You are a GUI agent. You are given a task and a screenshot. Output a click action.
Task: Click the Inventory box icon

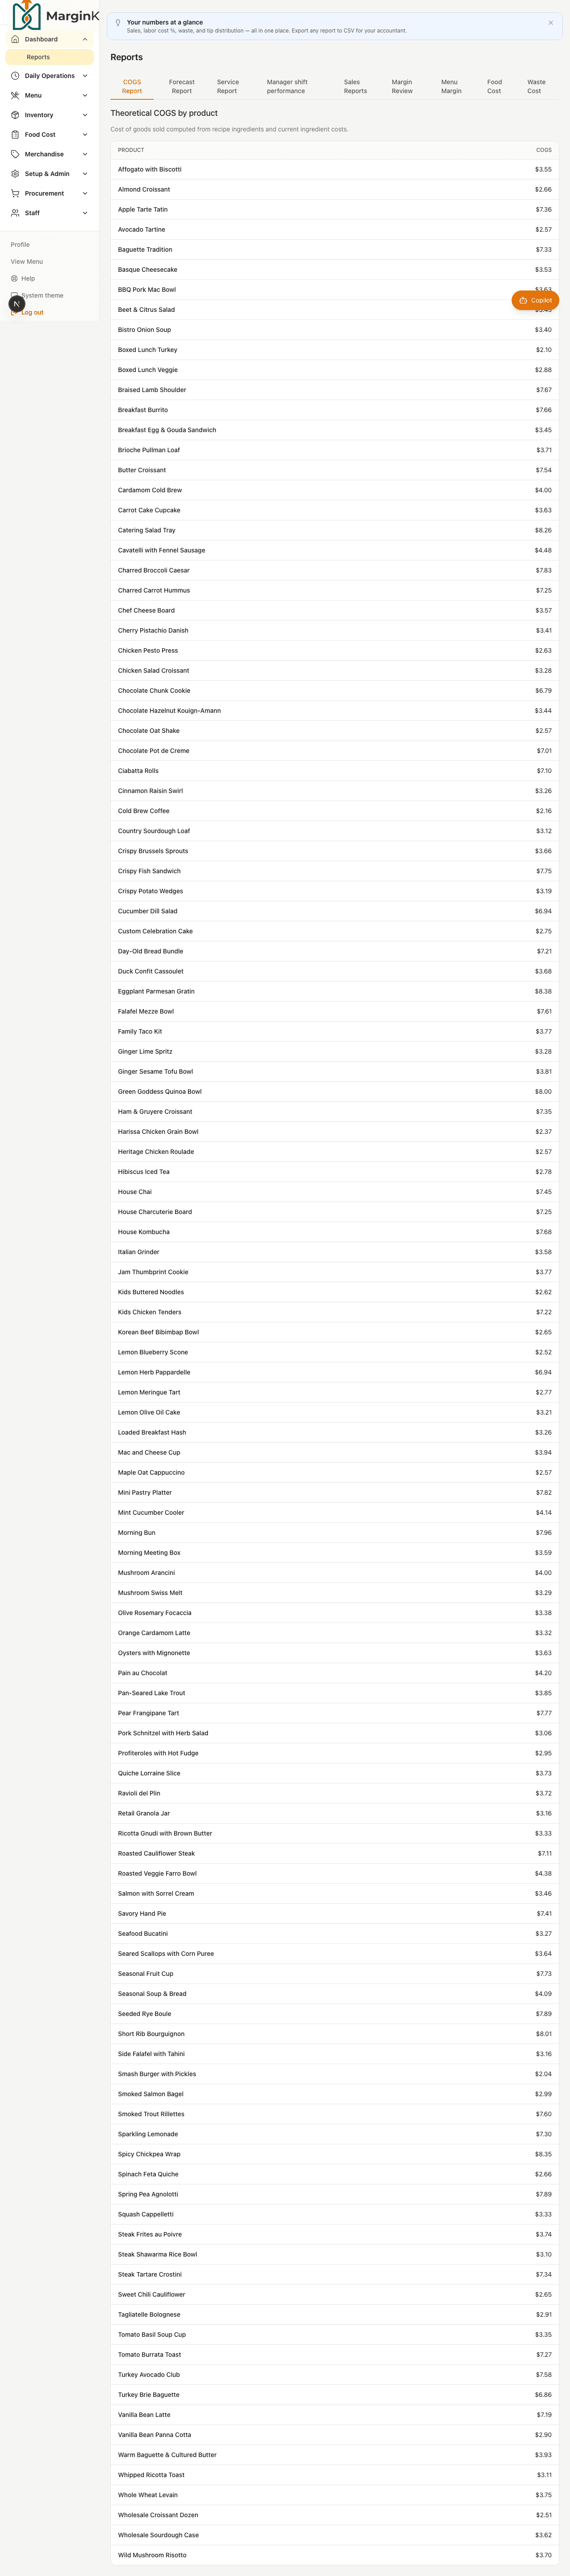click(x=15, y=115)
